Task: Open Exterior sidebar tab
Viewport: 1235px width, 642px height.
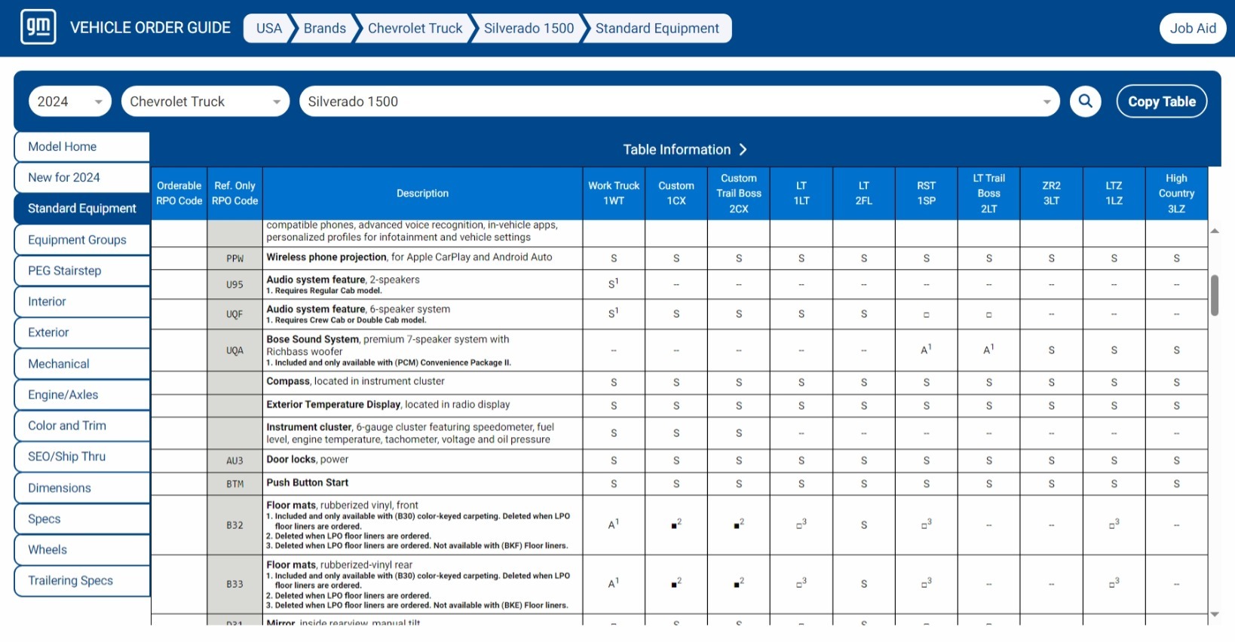Action: click(82, 333)
